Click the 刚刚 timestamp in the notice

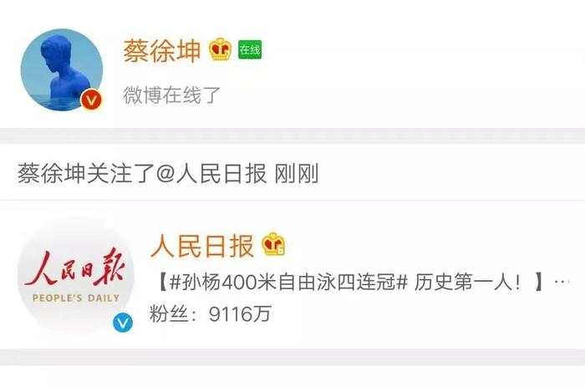coord(297,174)
